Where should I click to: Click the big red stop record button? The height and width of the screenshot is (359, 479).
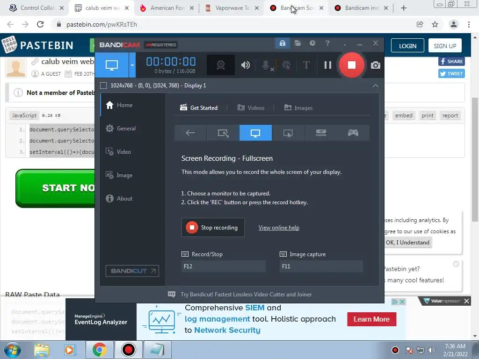click(352, 65)
